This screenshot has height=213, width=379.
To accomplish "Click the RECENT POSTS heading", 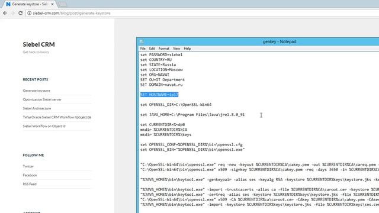I will 36,79.
